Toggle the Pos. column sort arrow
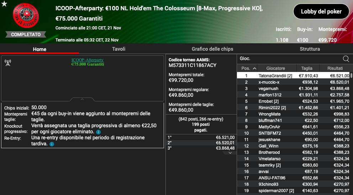This screenshot has height=195, width=353. click(255, 68)
